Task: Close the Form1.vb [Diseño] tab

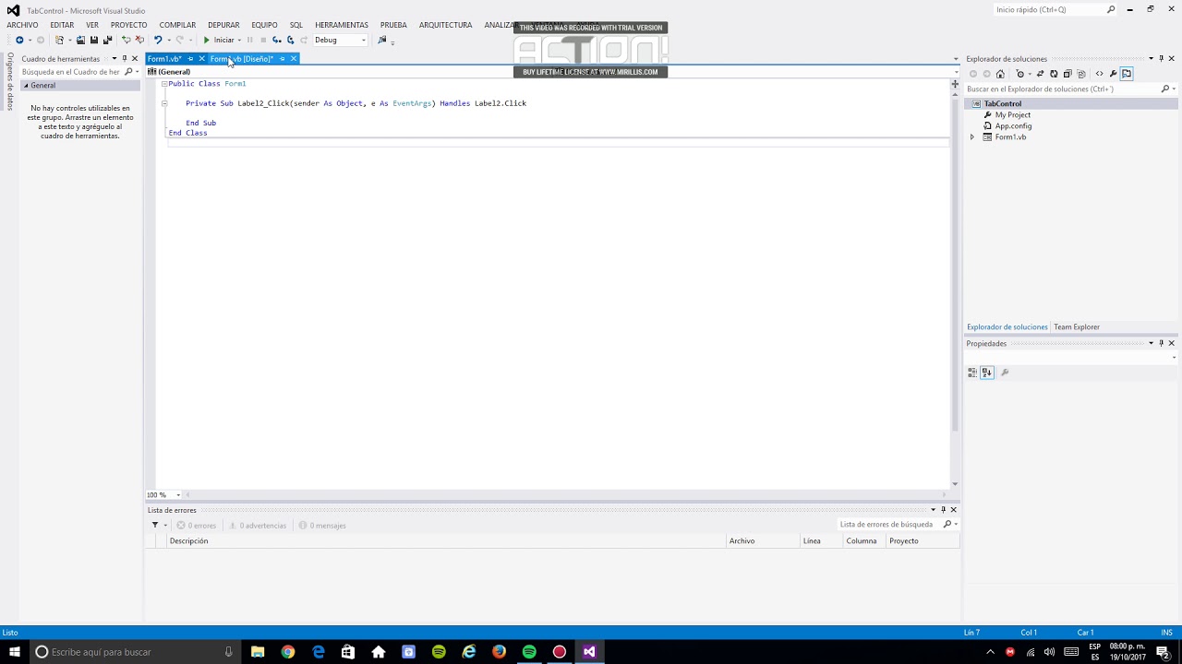Action: pyautogui.click(x=294, y=59)
